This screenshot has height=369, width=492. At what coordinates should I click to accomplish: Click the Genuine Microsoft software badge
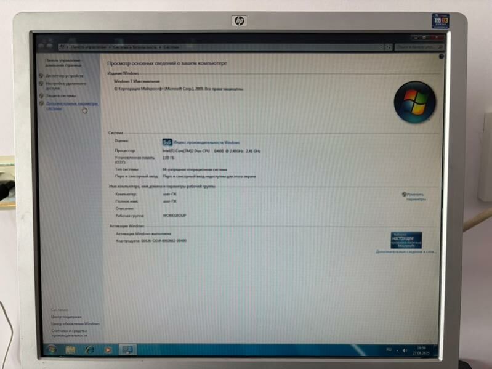pos(406,240)
